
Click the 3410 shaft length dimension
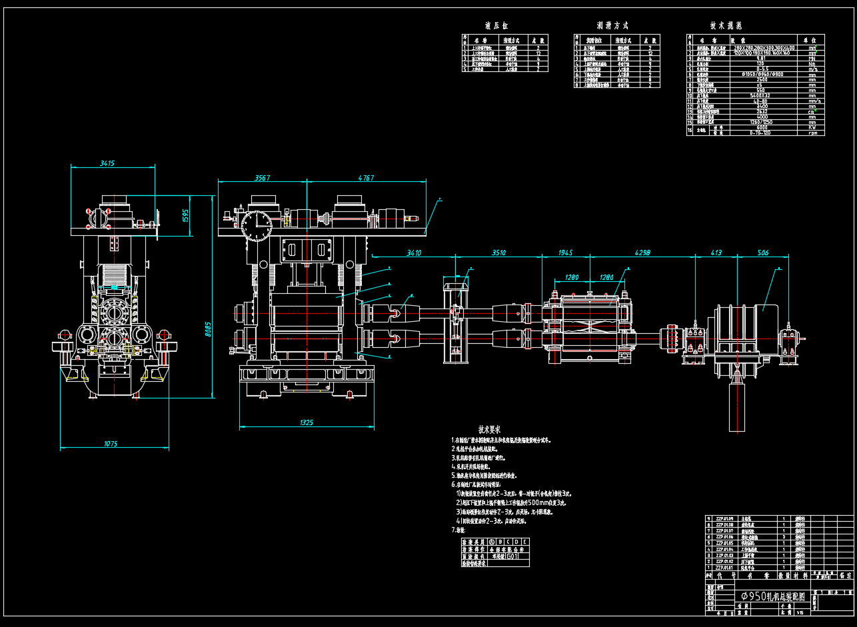coord(414,253)
